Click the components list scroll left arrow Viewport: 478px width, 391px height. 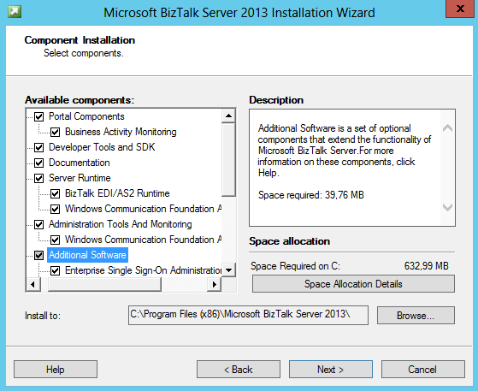[33, 284]
